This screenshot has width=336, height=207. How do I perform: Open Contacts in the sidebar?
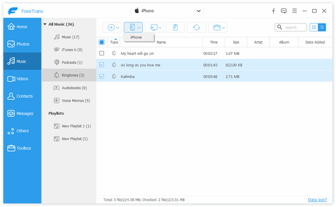click(x=22, y=96)
